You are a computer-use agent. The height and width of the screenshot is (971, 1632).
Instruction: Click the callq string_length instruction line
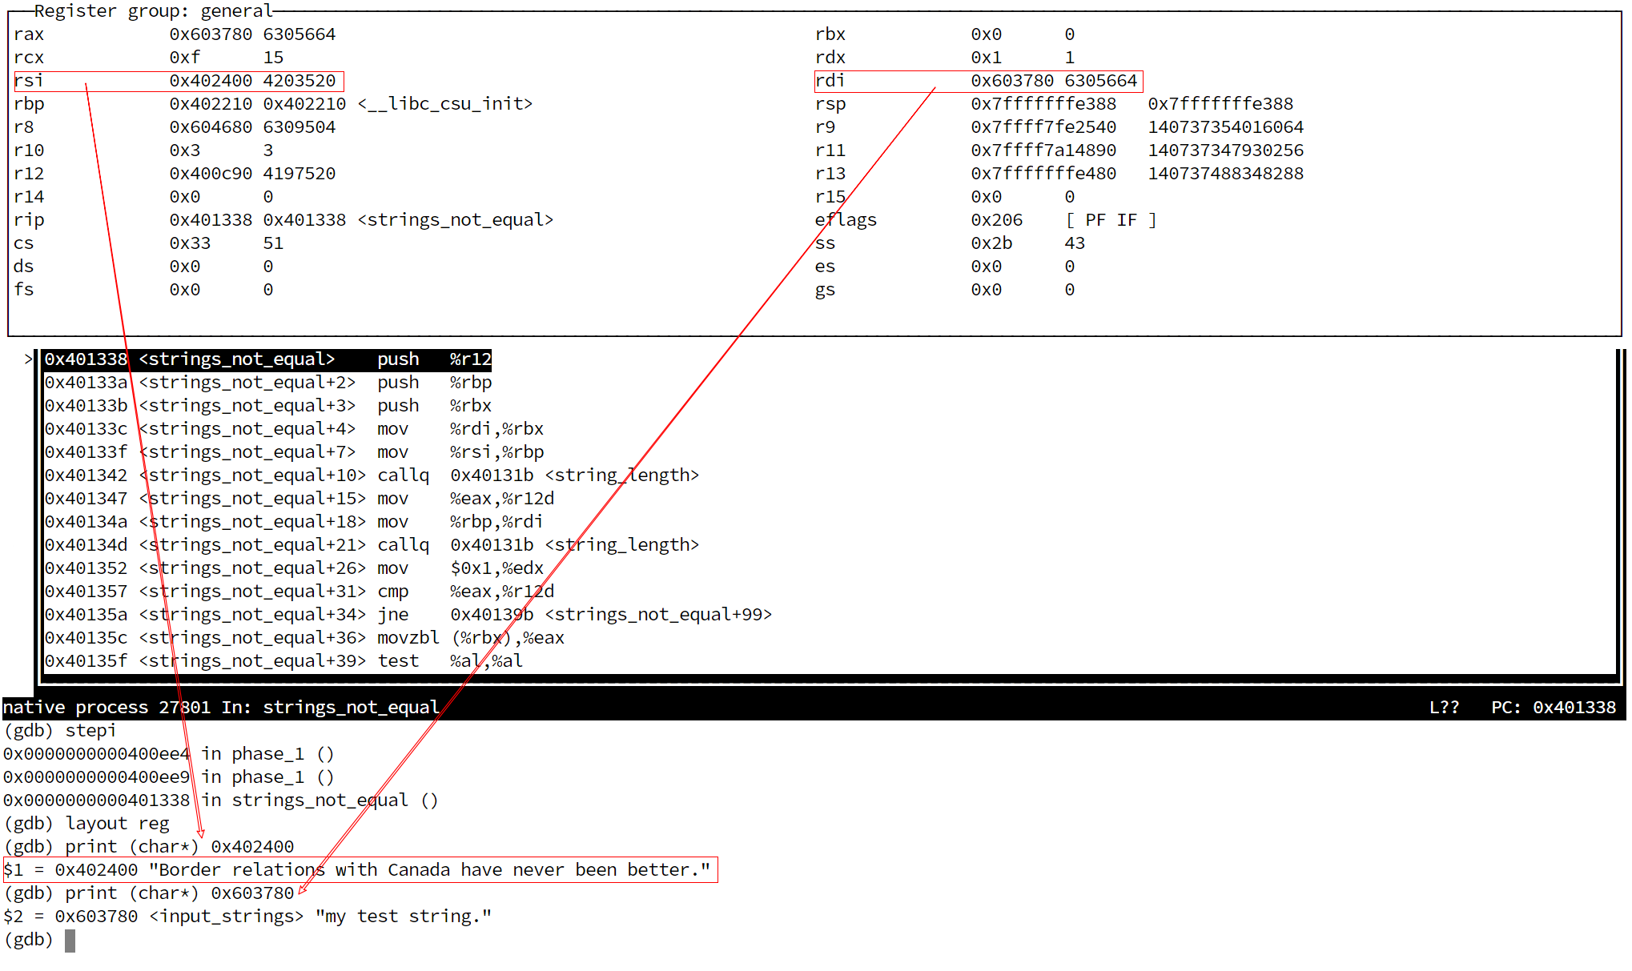368,475
